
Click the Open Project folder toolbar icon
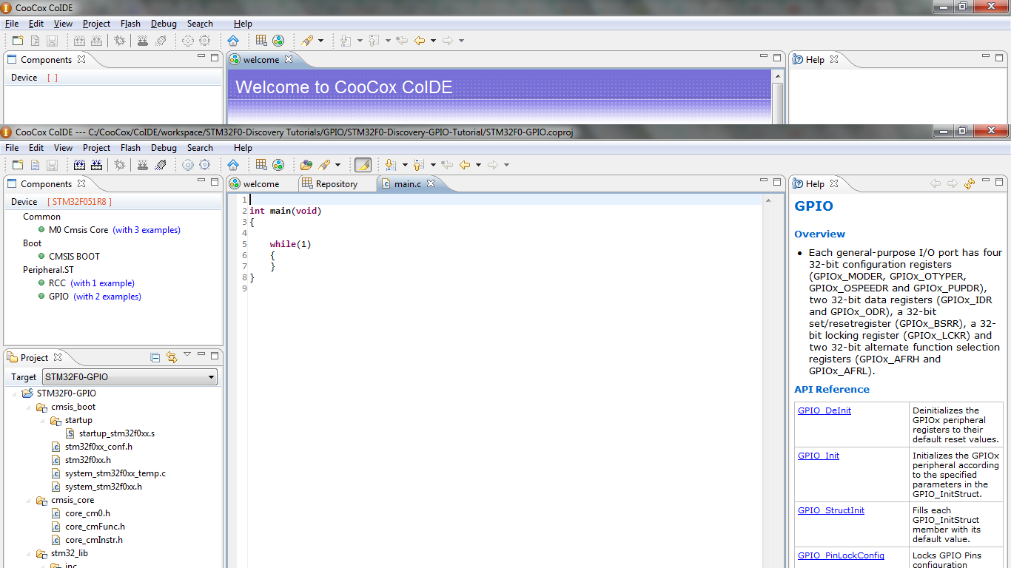click(x=306, y=165)
